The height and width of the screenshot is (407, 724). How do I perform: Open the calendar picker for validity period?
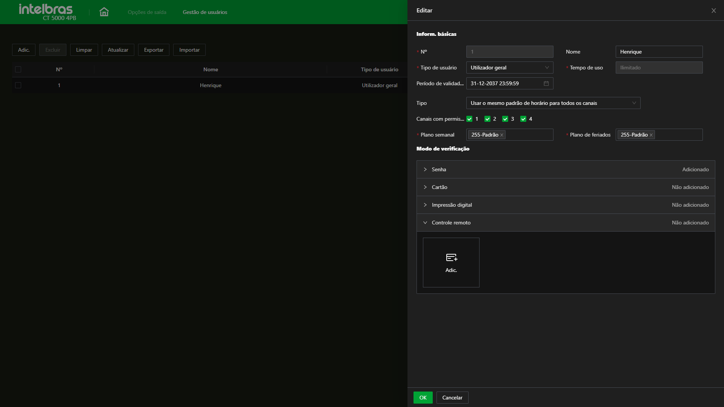546,83
